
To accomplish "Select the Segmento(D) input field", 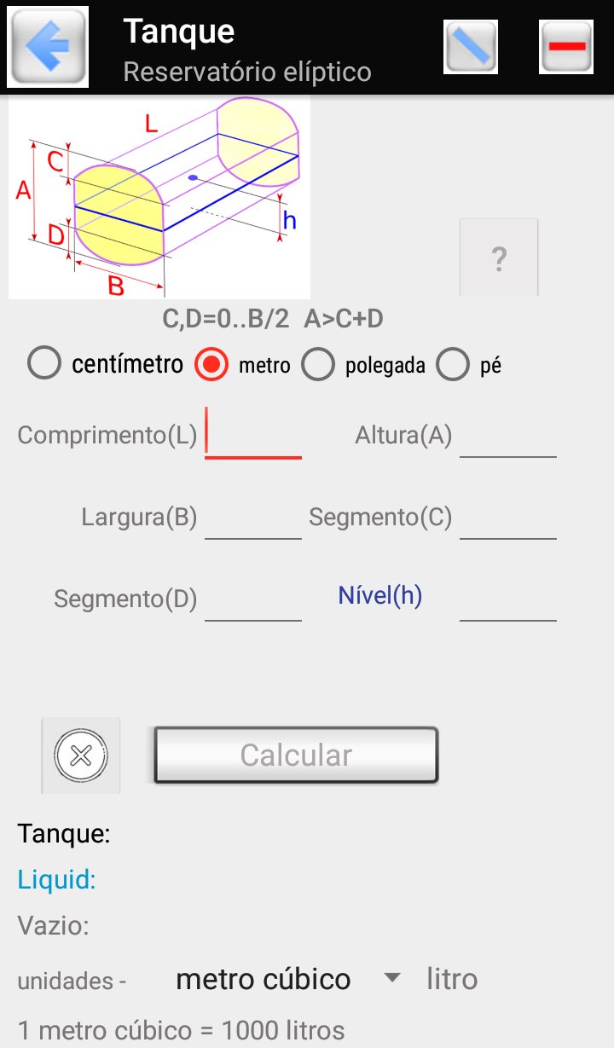I will (253, 599).
